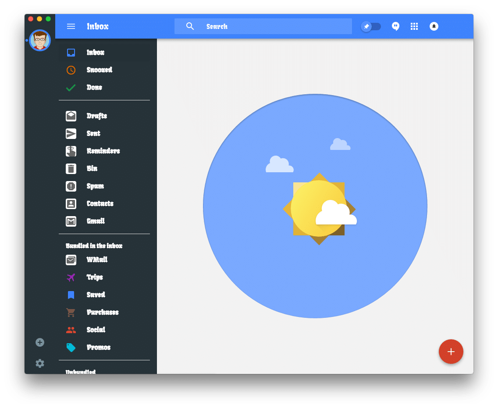Screen dimensions: 498x409
Task: Open the Drafts label
Action: [97, 116]
